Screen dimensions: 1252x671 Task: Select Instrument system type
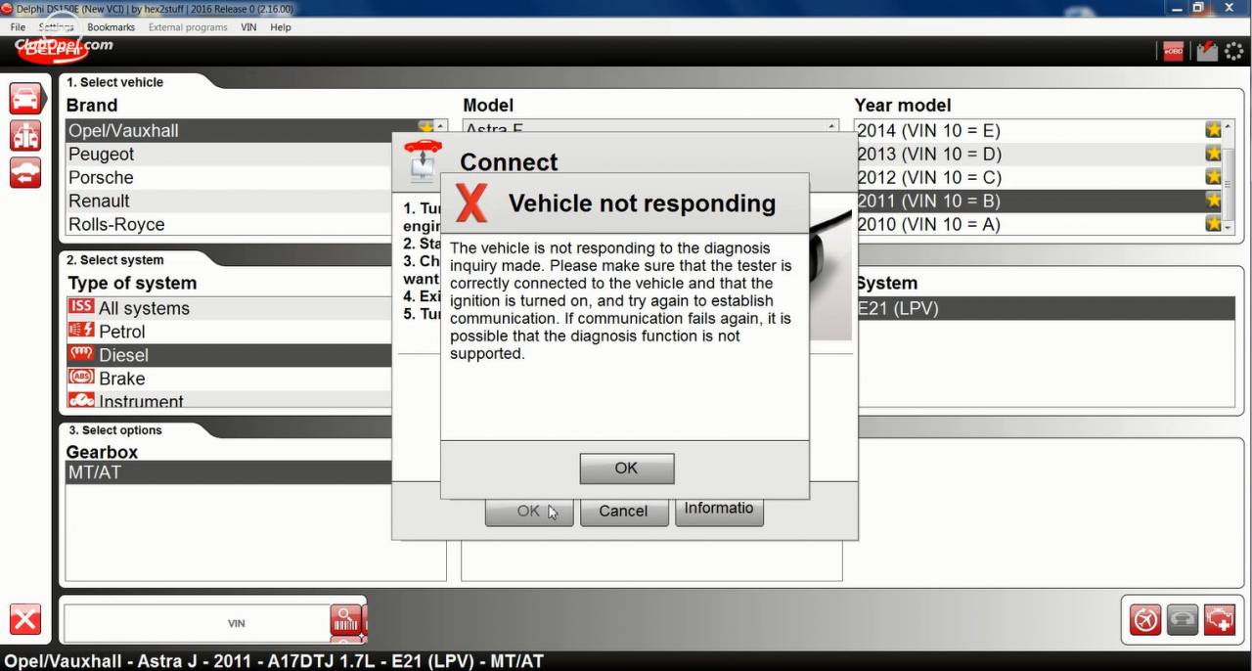click(229, 400)
